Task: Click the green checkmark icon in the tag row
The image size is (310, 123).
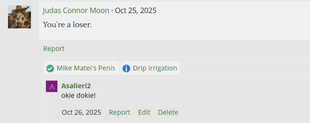Action: [x=50, y=69]
